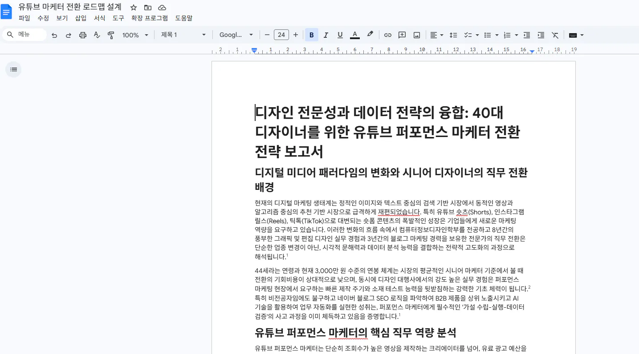
Task: Toggle bold formatting
Action: [x=311, y=35]
